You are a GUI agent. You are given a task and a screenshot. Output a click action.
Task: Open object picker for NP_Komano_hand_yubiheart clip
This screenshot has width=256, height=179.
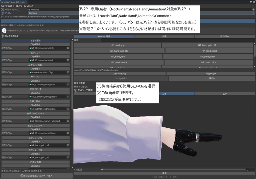tap(68, 121)
